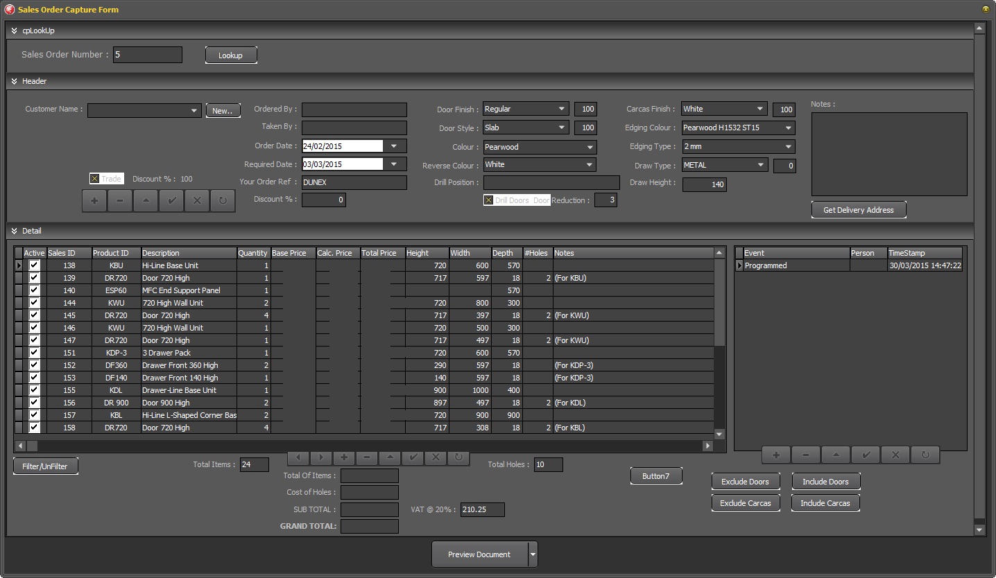This screenshot has width=996, height=578.
Task: Click the Sales Order Number field
Action: 148,55
